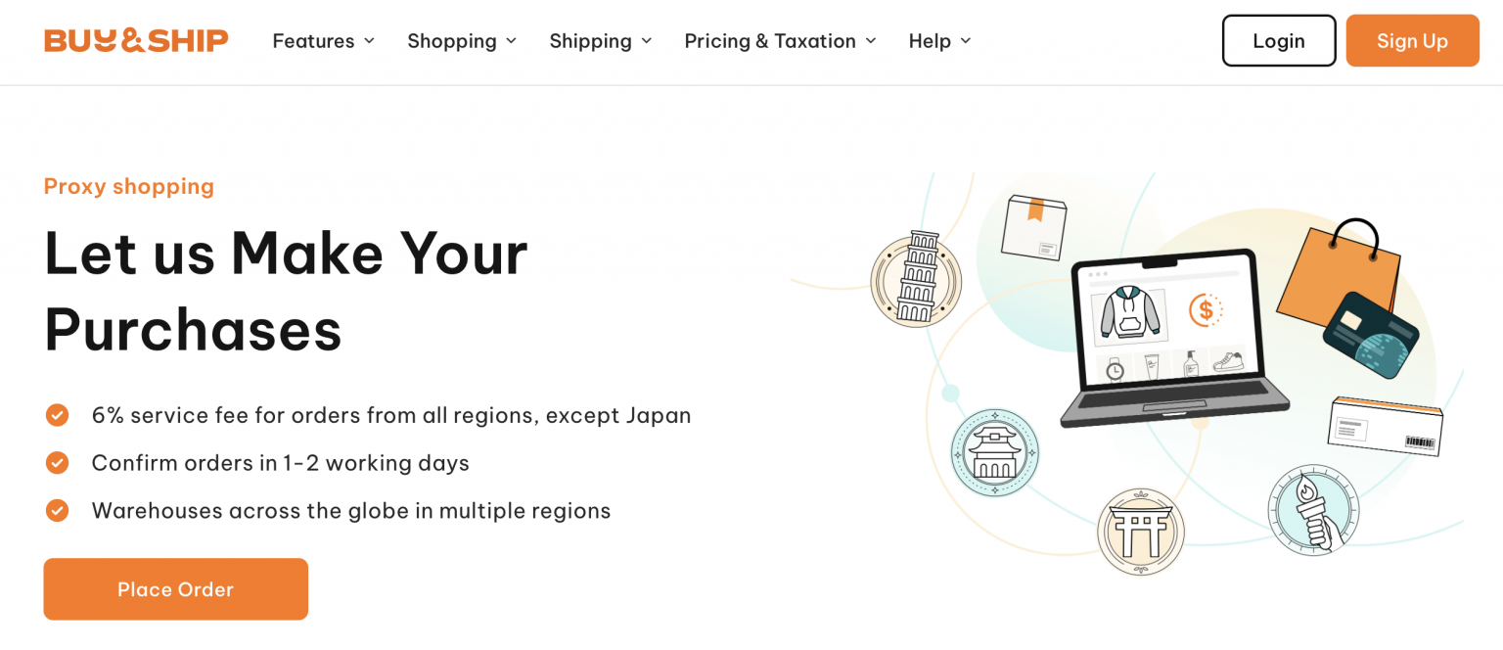The image size is (1503, 650).
Task: Select the Proxy shopping label text
Action: coord(128,186)
